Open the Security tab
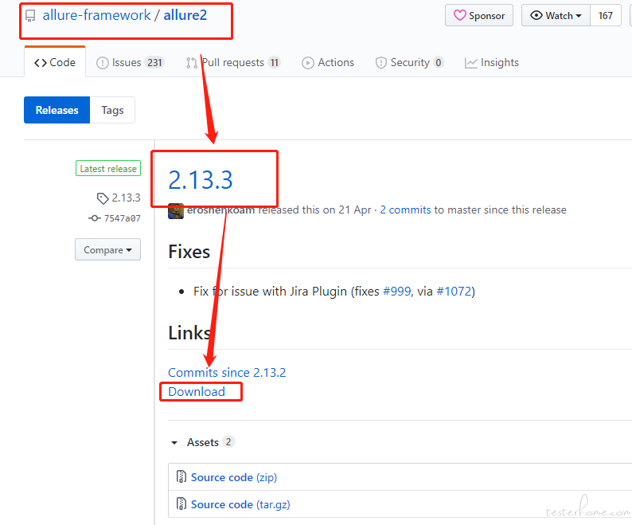This screenshot has height=525, width=632. tap(409, 63)
